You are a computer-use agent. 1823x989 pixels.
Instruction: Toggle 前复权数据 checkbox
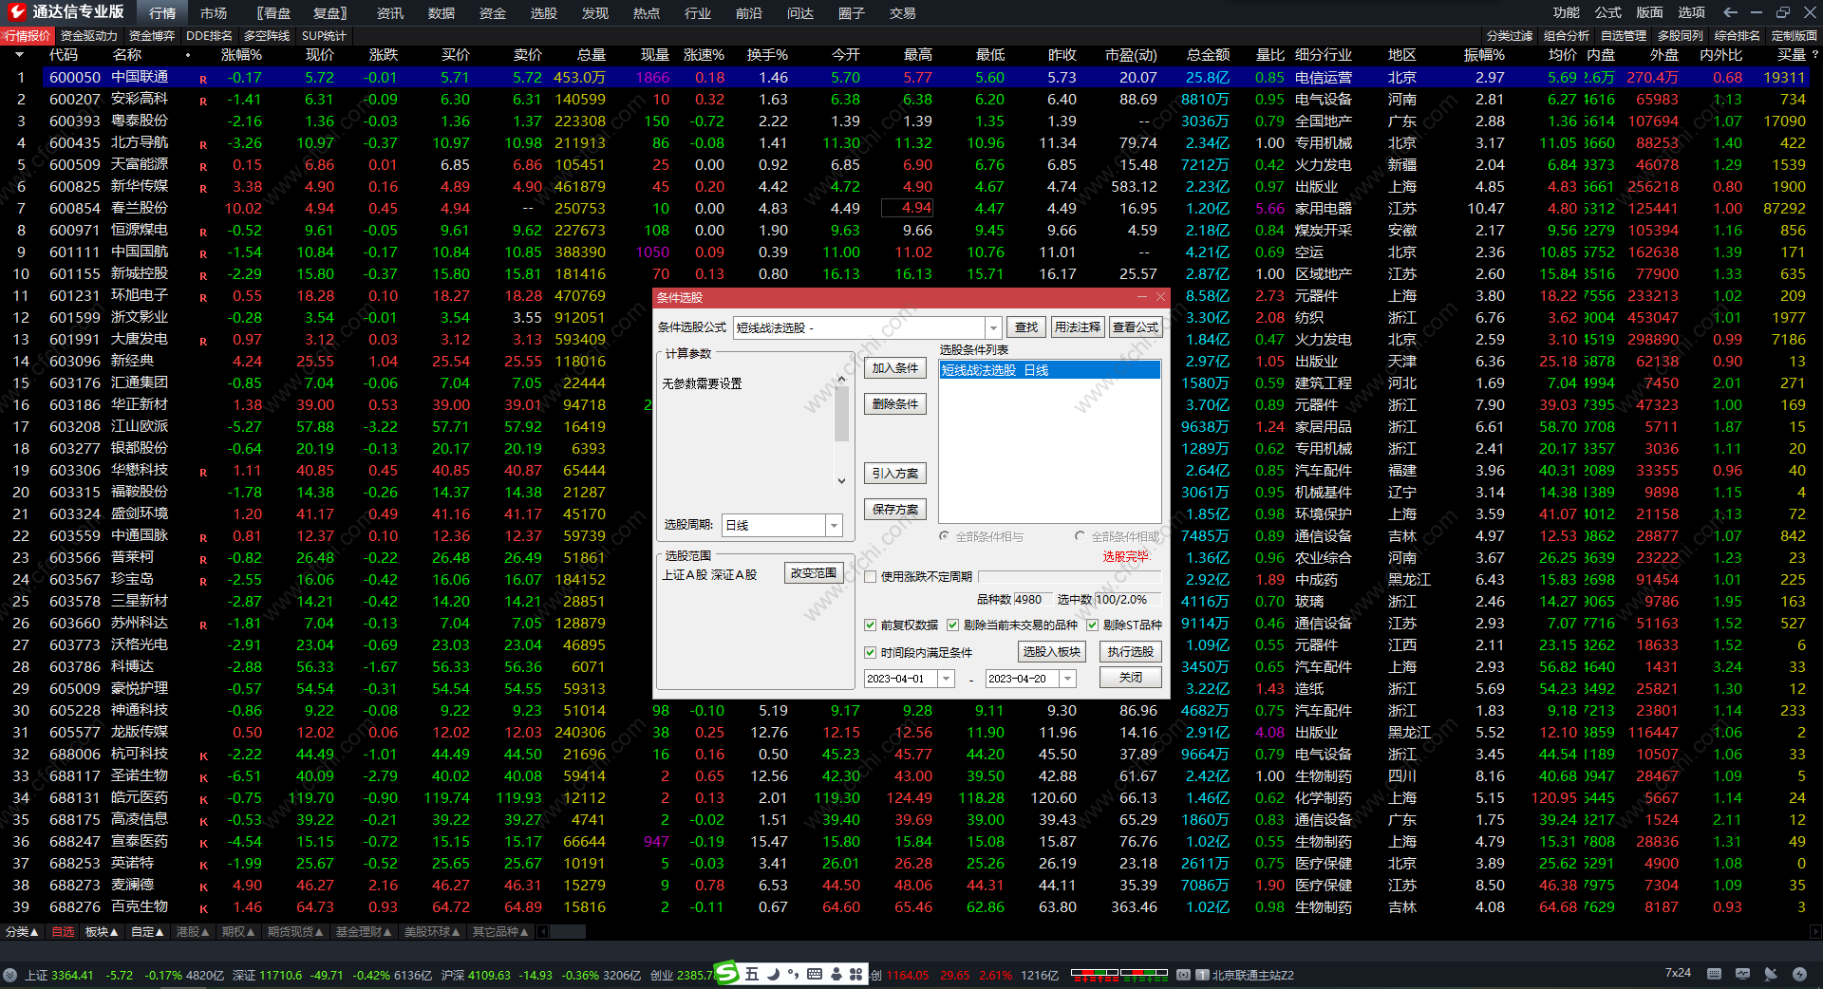click(870, 625)
